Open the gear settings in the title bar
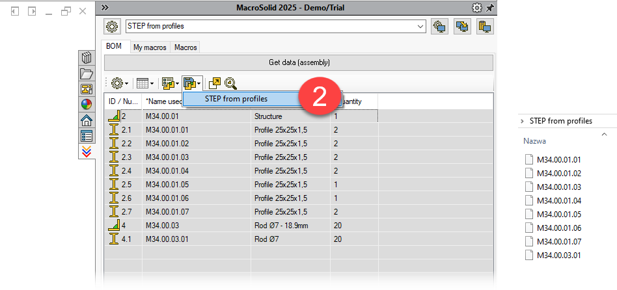The width and height of the screenshot is (617, 290). (x=477, y=8)
